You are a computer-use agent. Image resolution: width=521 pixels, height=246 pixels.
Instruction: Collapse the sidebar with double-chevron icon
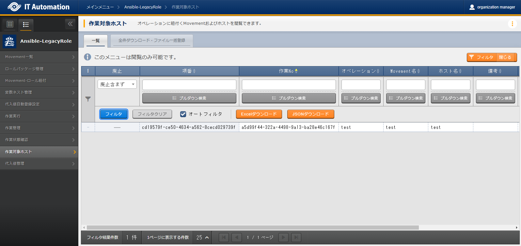[70, 24]
